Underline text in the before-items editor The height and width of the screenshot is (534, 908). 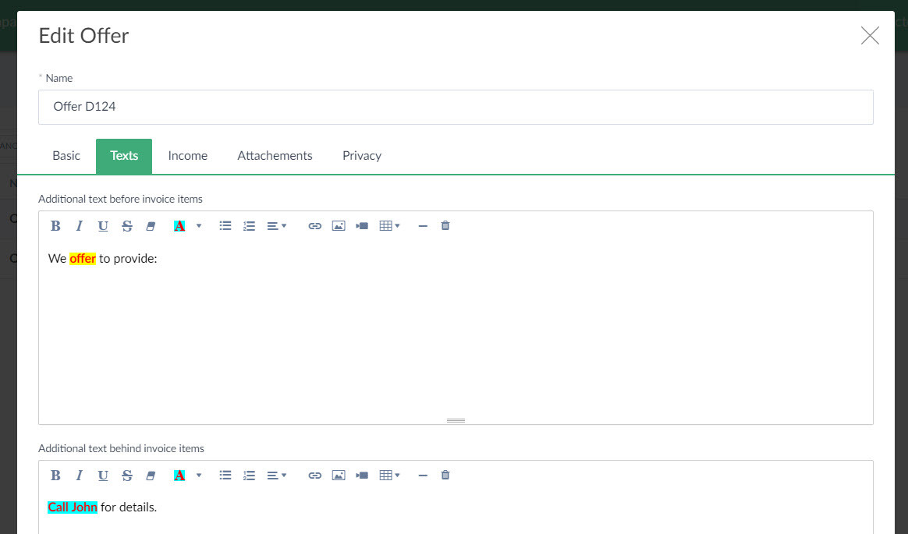pos(103,225)
